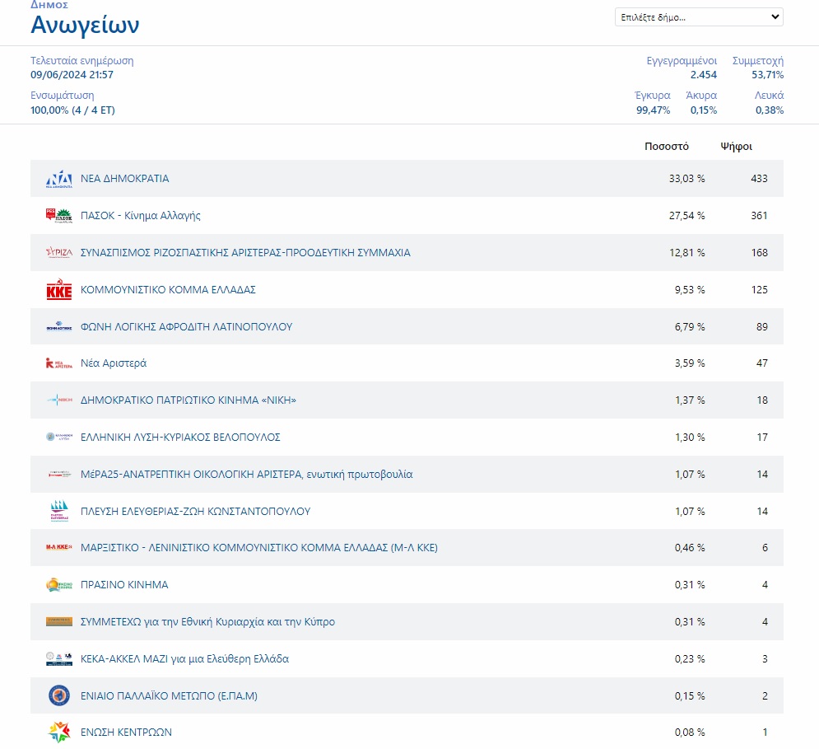The image size is (819, 749).
Task: Select ΚΕΚΑ-ΑΚΚΕΛ ΜΑΖΙ party name
Action: [x=184, y=658]
